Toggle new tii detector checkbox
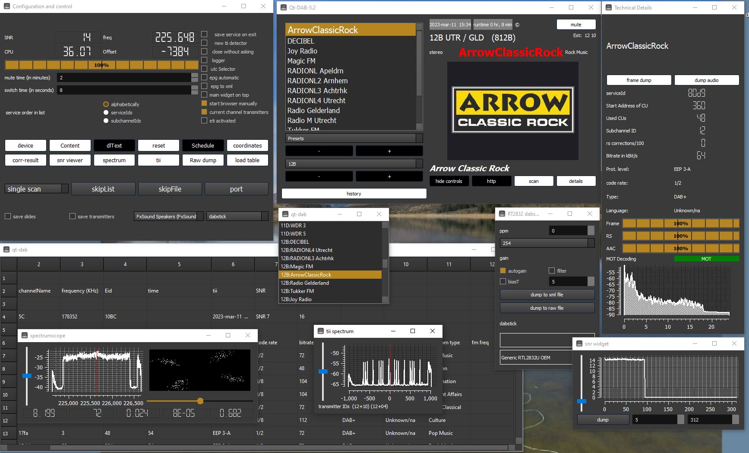749x453 pixels. coord(205,43)
